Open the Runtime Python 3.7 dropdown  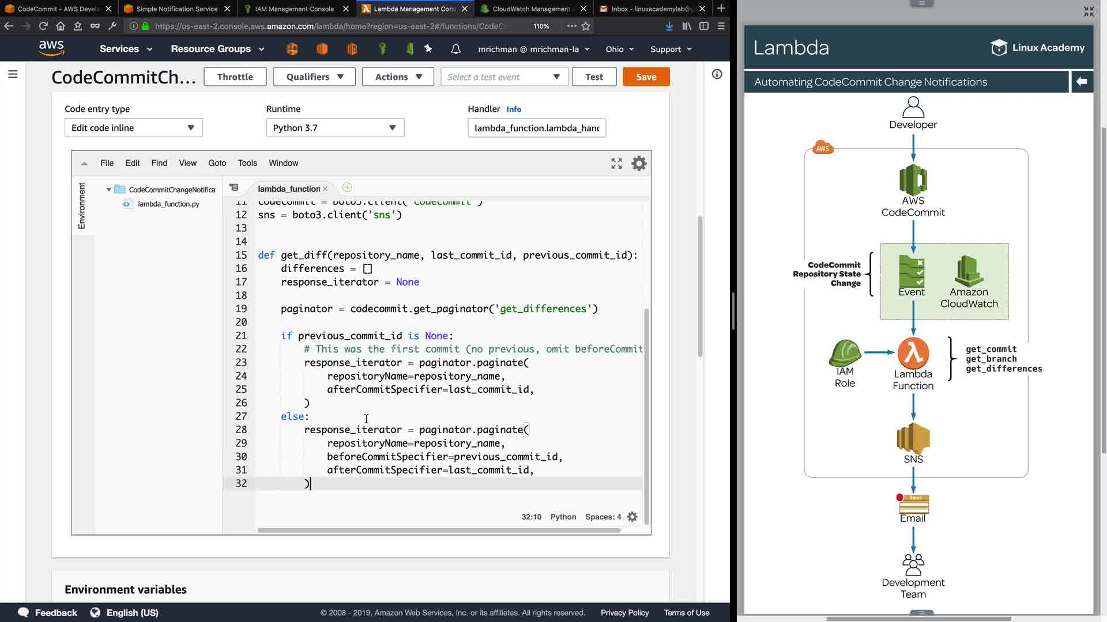pyautogui.click(x=335, y=128)
